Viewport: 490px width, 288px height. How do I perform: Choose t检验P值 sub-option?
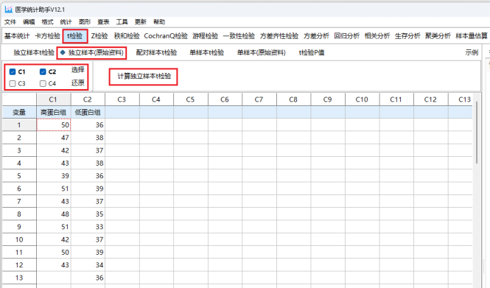312,52
